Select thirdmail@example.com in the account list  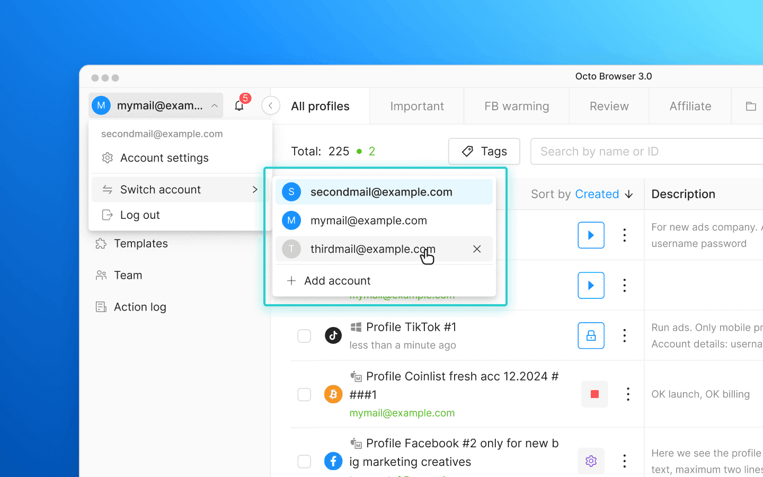click(384, 249)
